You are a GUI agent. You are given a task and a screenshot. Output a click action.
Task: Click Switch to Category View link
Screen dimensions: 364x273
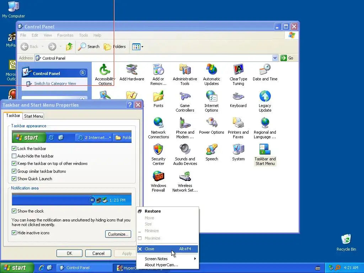(55, 84)
